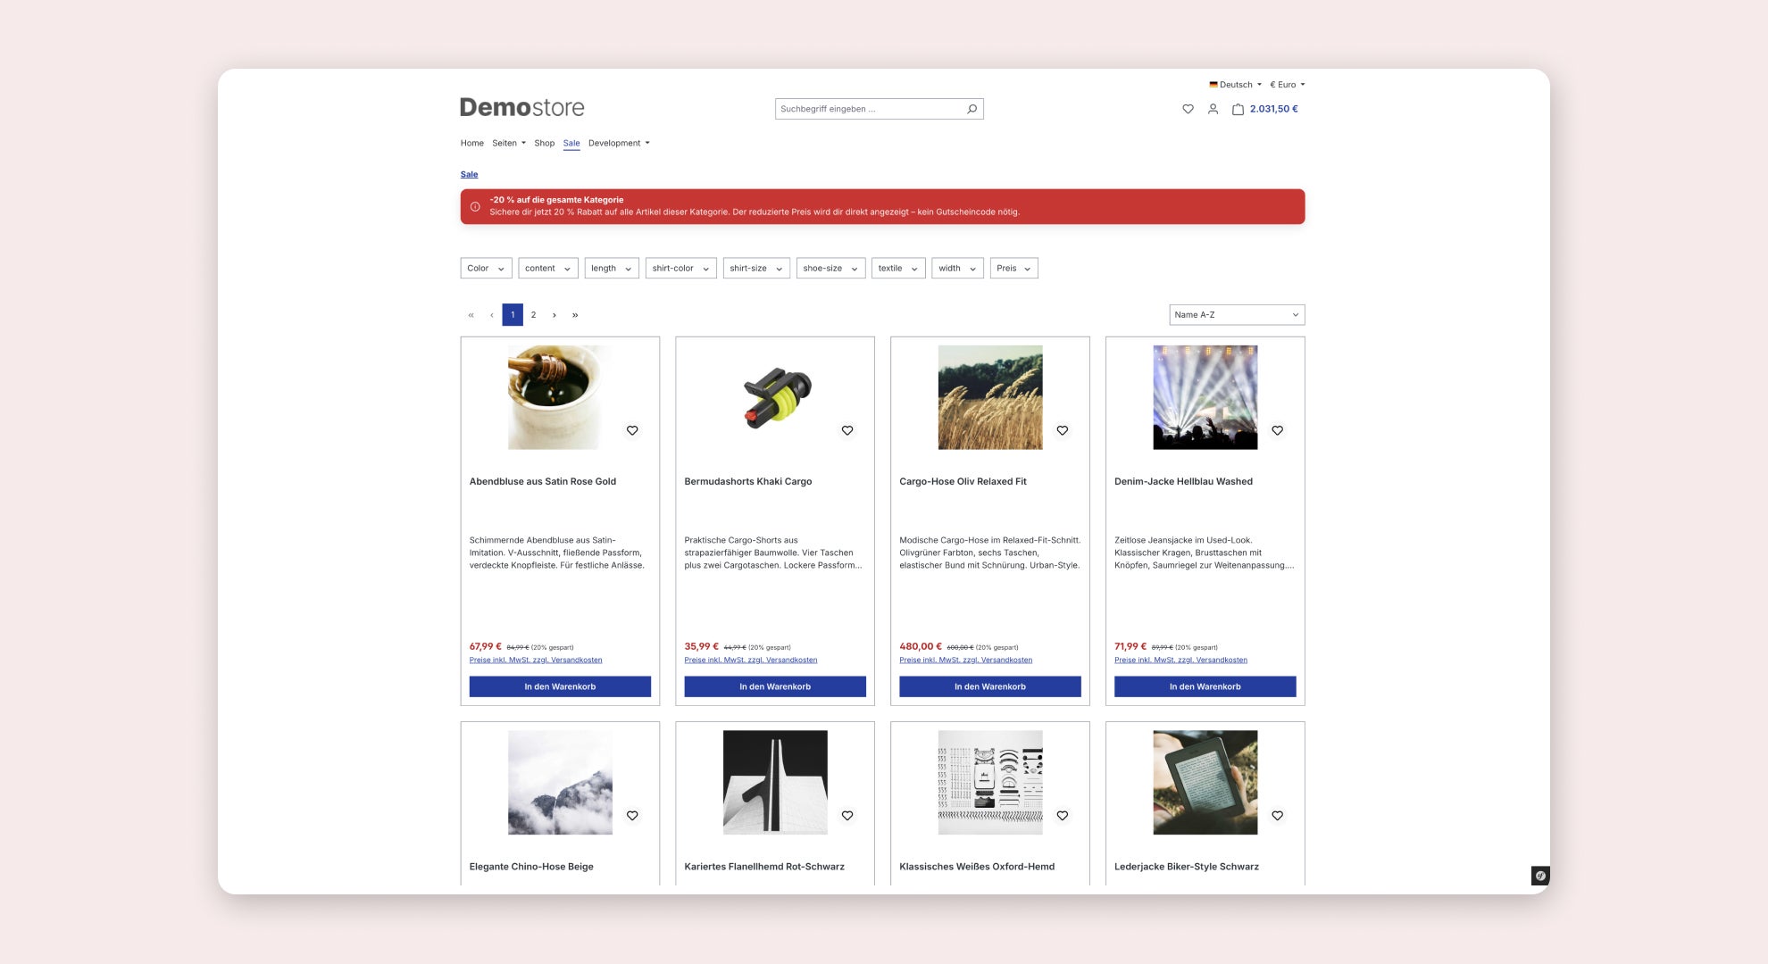The height and width of the screenshot is (964, 1768).
Task: Open shipping info link under Denim-Jacke price
Action: point(1181,661)
